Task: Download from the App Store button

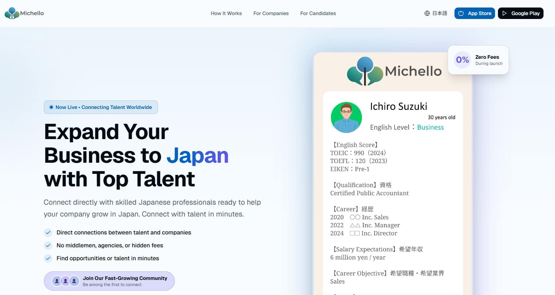Action: tap(474, 13)
